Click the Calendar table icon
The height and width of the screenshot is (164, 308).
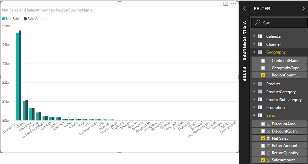pyautogui.click(x=260, y=36)
